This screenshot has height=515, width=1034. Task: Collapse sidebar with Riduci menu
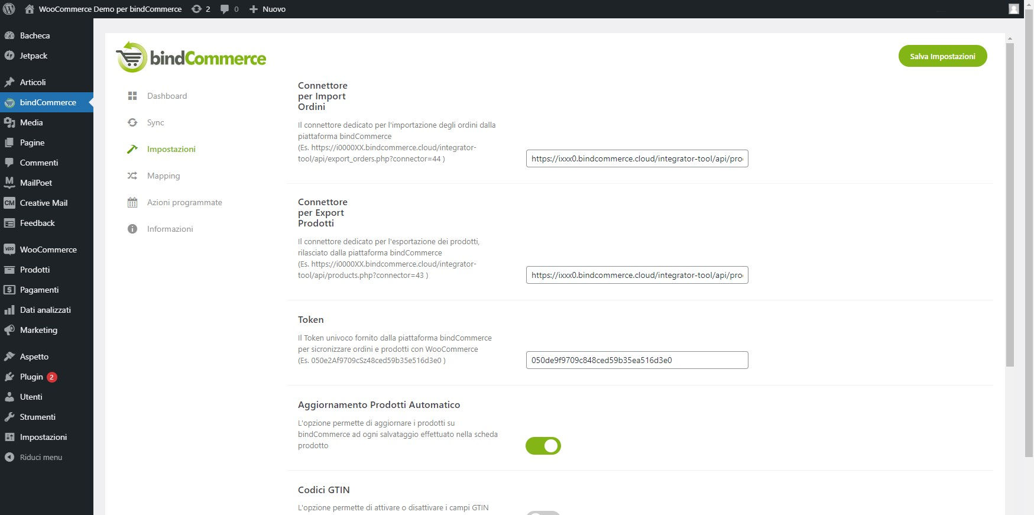coord(41,457)
